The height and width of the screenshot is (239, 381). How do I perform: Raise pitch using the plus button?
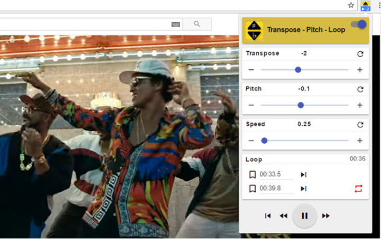[360, 105]
